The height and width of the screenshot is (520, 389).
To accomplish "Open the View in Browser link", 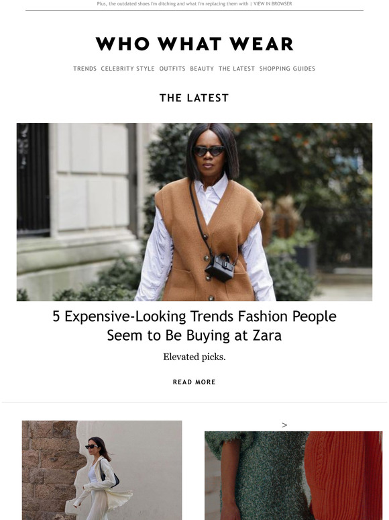I will [273, 4].
